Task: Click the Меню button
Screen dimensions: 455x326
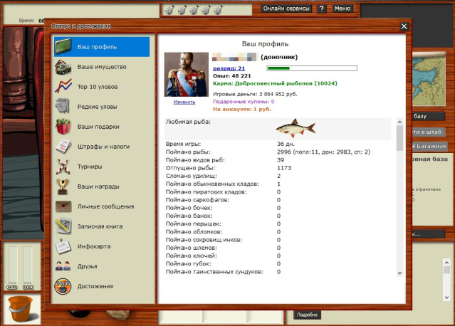Action: [342, 9]
